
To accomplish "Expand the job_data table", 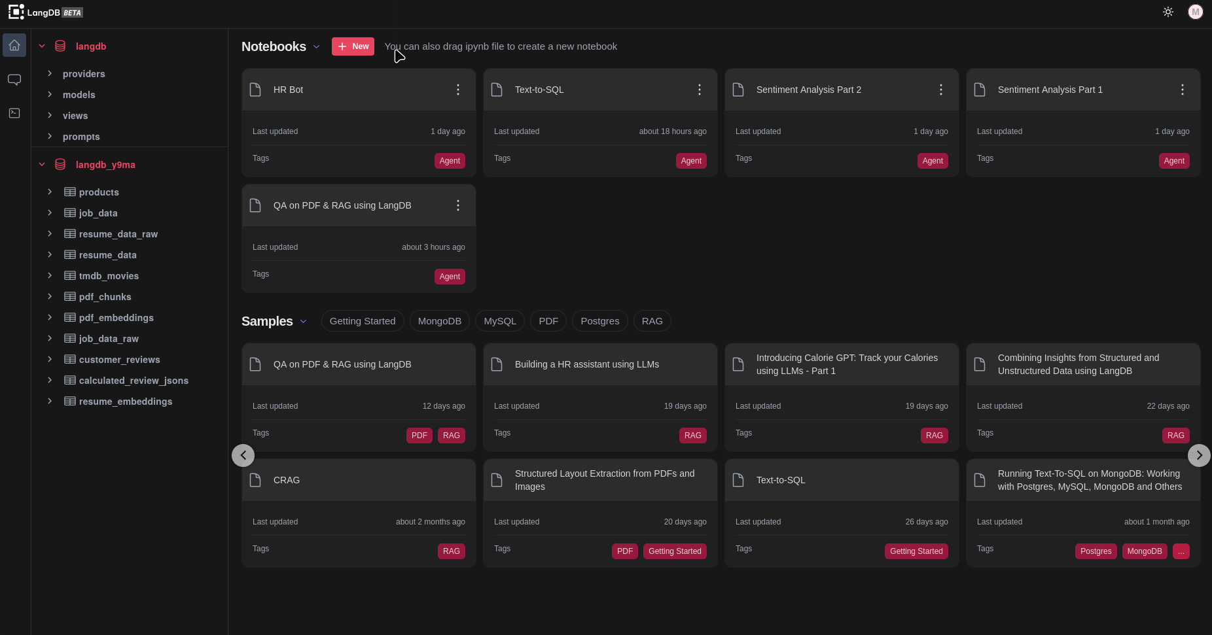I will tap(50, 213).
